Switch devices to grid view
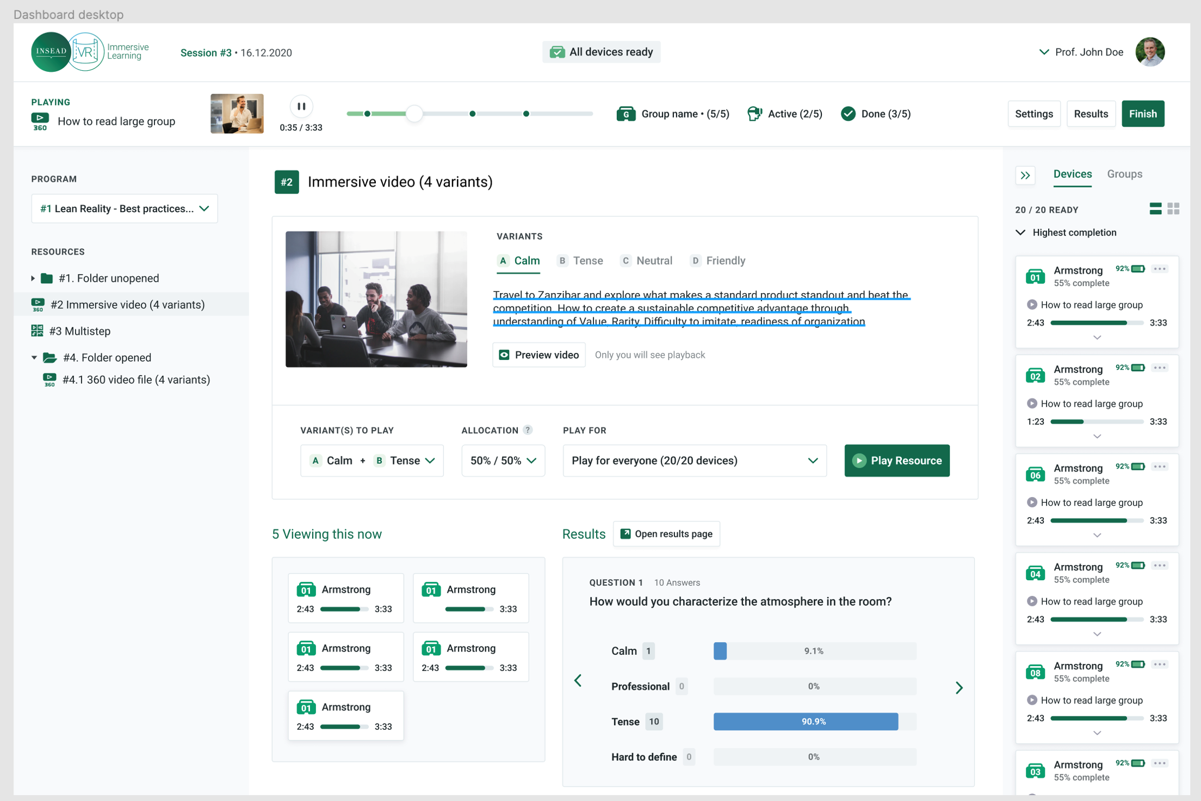 (x=1173, y=209)
